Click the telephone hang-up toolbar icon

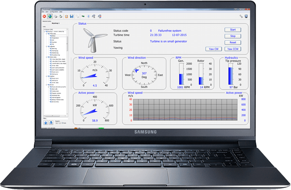(100, 17)
